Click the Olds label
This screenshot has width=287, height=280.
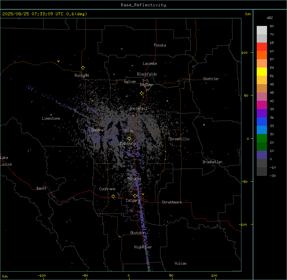coord(129,131)
